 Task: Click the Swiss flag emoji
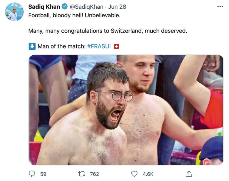[x=117, y=46]
